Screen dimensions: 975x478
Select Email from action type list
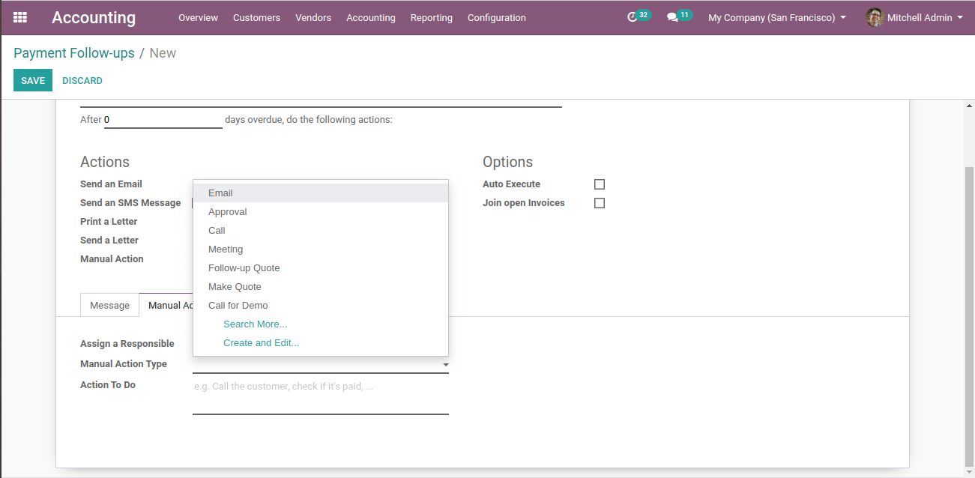point(321,193)
